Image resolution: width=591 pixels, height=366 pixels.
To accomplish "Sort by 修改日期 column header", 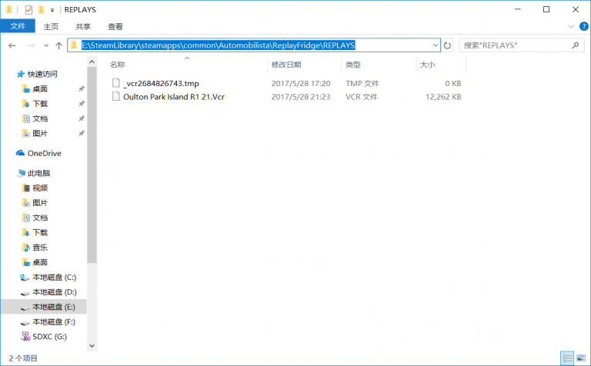I will pyautogui.click(x=286, y=65).
